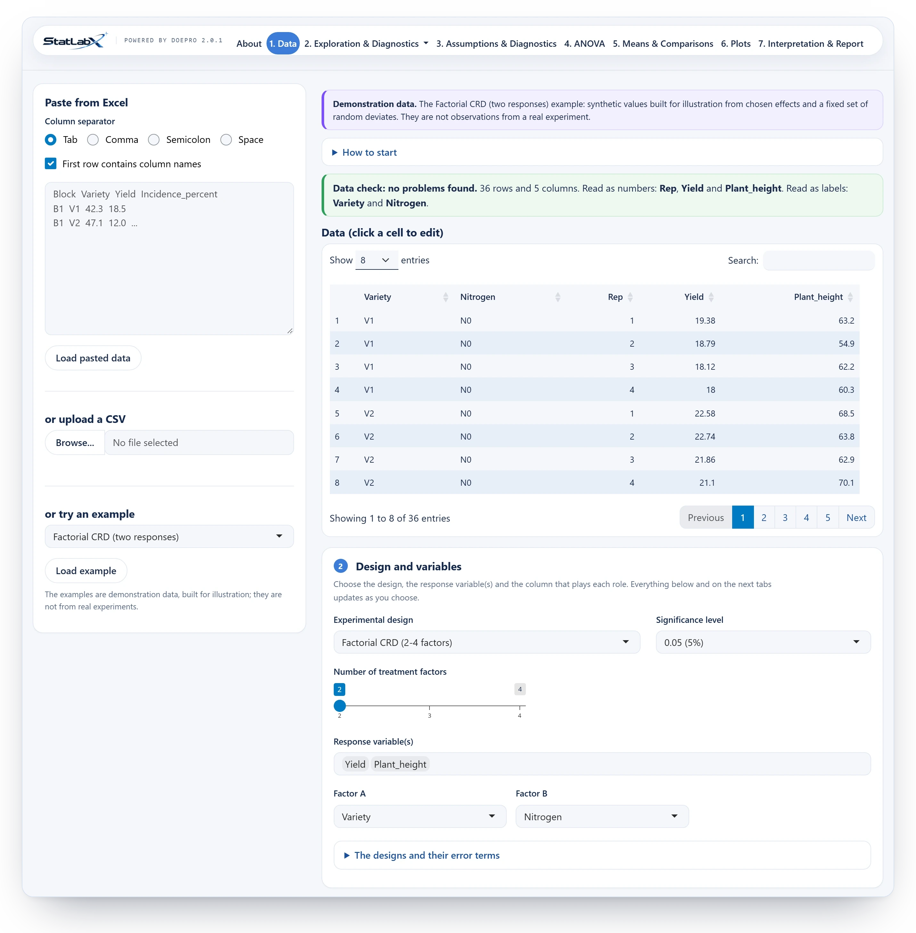
Task: Sort table by Yield column
Action: coord(679,297)
